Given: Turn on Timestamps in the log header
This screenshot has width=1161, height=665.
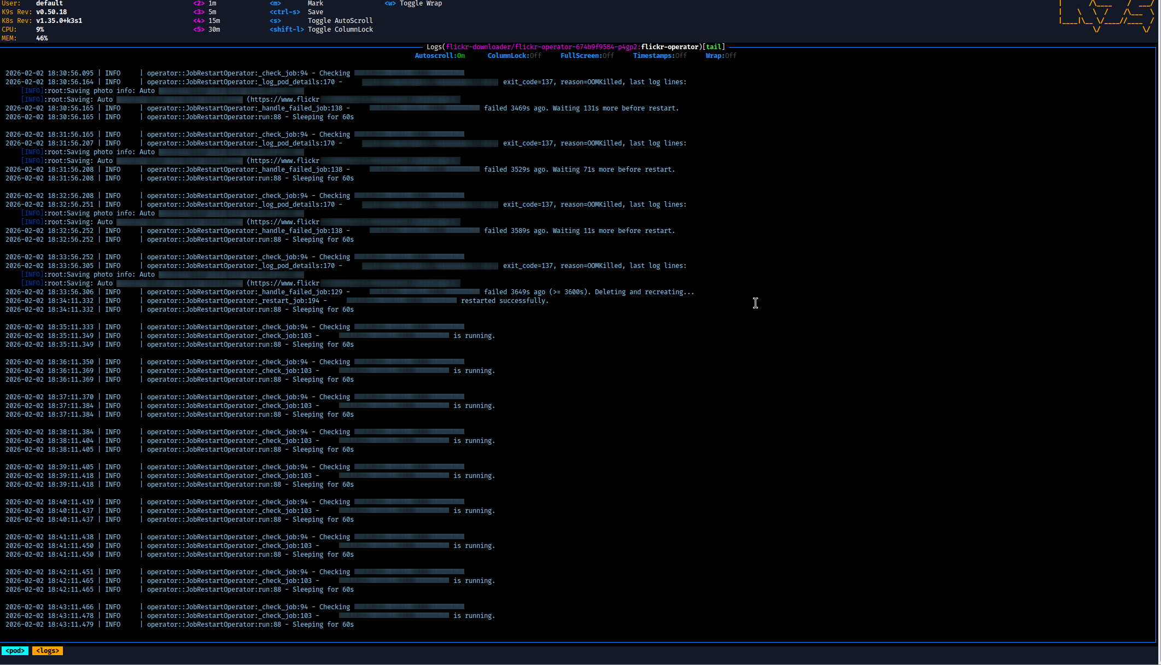Looking at the screenshot, I should 660,56.
